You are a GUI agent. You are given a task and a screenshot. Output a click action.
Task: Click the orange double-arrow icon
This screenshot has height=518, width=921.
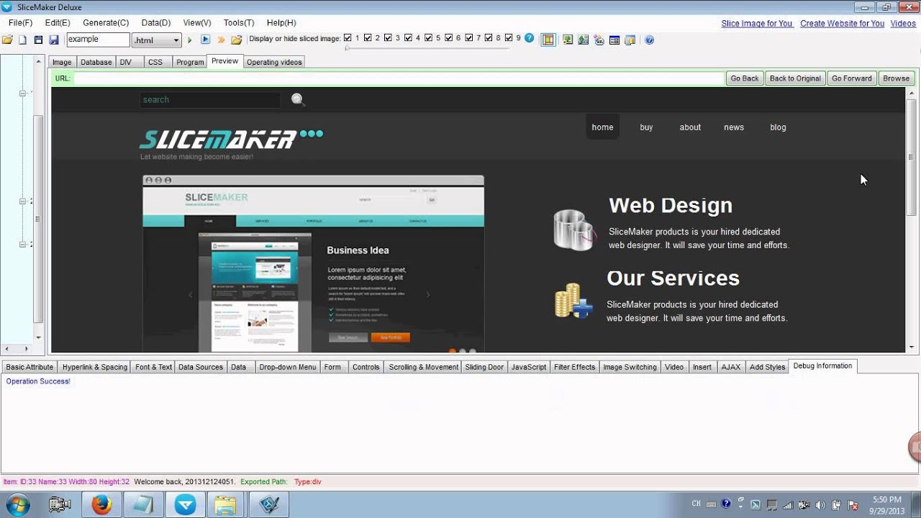point(221,40)
